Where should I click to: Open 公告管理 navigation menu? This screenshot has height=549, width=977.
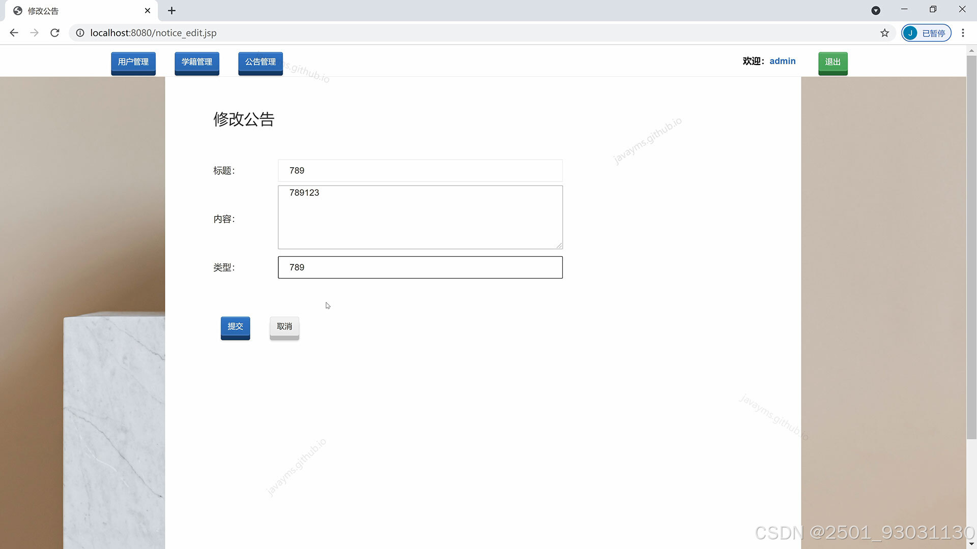(261, 63)
